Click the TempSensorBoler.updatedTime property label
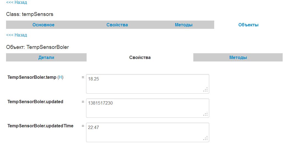Image resolution: width=289 pixels, height=146 pixels. point(40,126)
